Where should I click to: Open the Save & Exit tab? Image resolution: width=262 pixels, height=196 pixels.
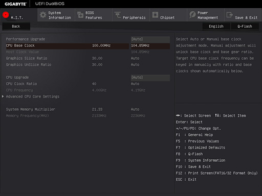pos(243,15)
